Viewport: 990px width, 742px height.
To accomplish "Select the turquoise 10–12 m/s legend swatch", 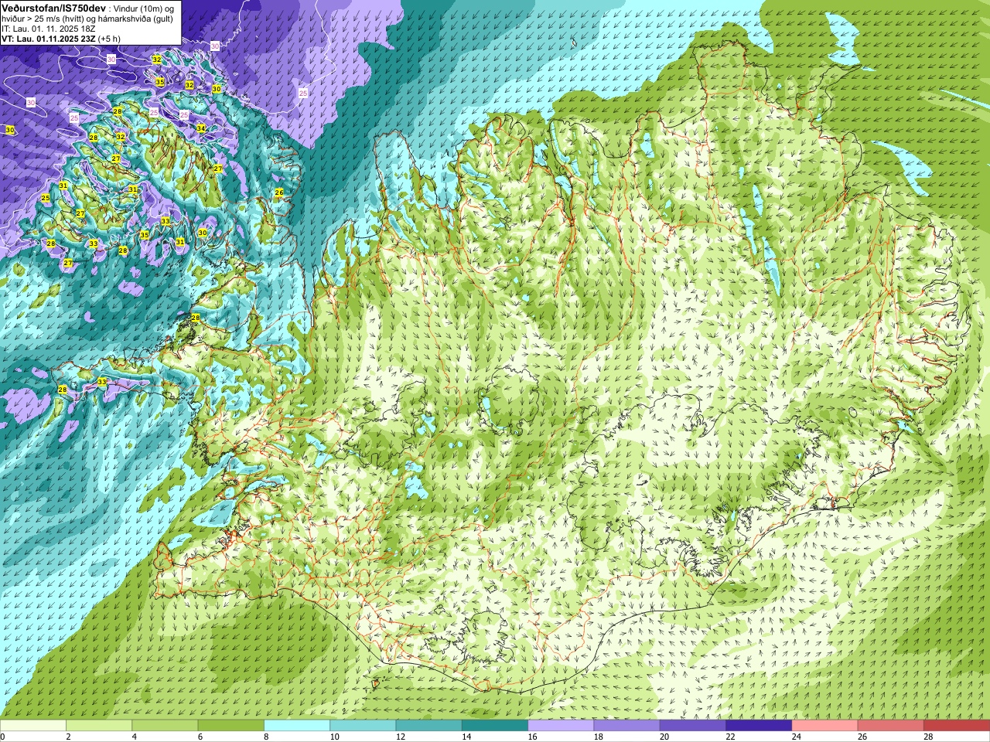I will 363,726.
